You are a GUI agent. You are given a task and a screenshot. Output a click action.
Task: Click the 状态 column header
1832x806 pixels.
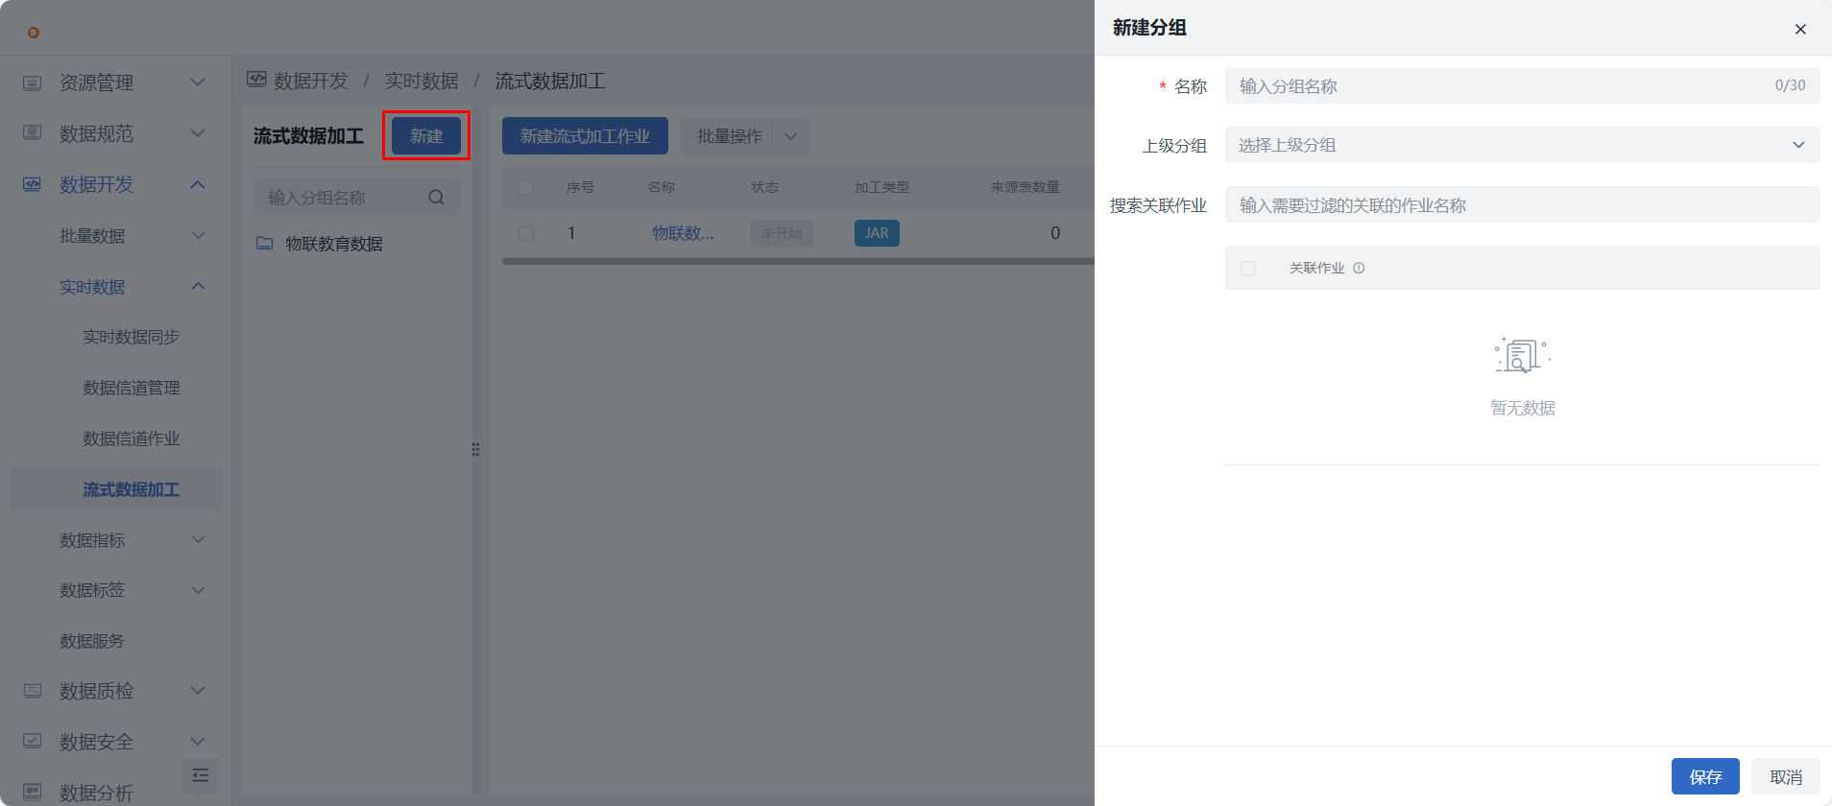point(764,187)
